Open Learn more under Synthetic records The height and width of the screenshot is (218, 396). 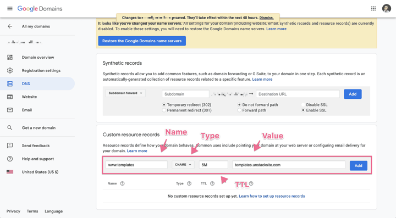tap(262, 79)
